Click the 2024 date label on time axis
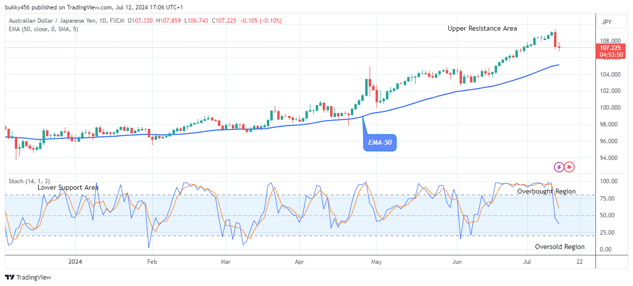633x286 pixels. tap(75, 261)
